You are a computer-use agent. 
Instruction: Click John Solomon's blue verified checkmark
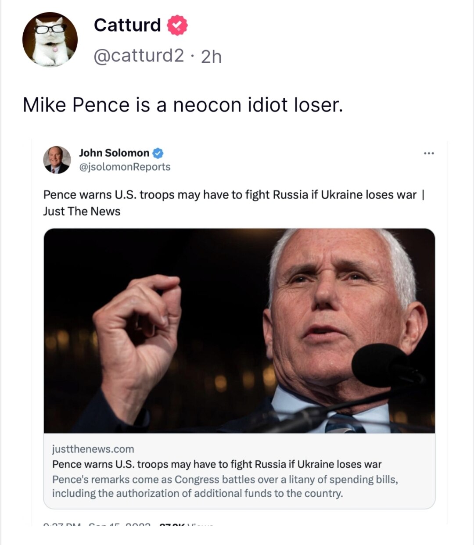point(158,153)
